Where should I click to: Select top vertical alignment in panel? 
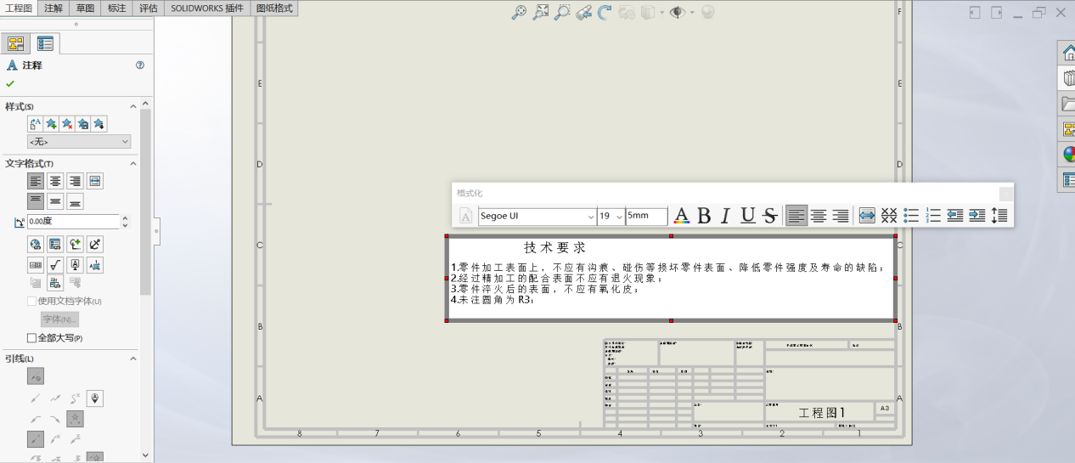click(x=36, y=201)
